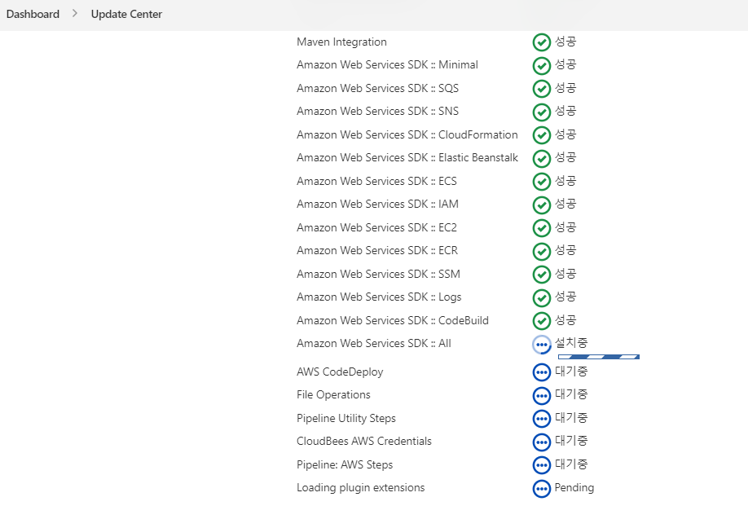
Task: Select Amazon Web Services SDK :: EC2 text
Action: [377, 227]
